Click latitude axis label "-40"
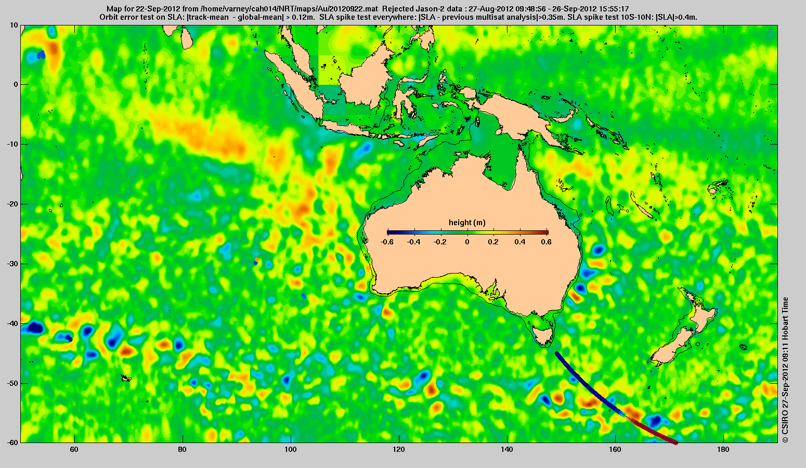806x468 pixels. pyautogui.click(x=12, y=323)
